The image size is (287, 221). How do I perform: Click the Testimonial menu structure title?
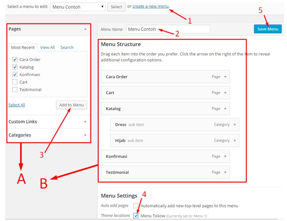point(117,173)
